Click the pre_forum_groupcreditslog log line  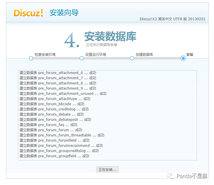pyautogui.click(x=59, y=151)
